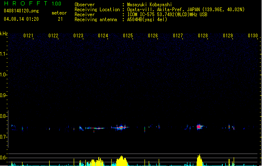Click the 0.8 kHz axis label
This screenshot has width=262, height=166.
tap(3, 116)
